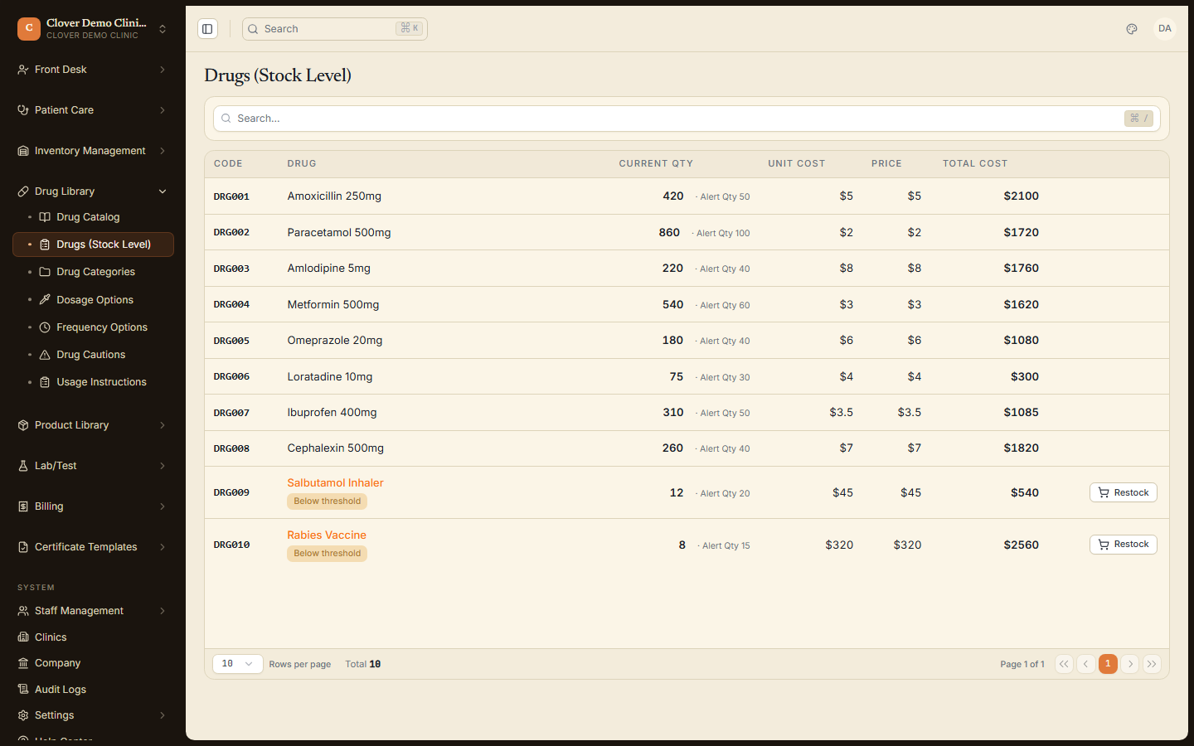Expand the Billing chevron

coord(163,506)
